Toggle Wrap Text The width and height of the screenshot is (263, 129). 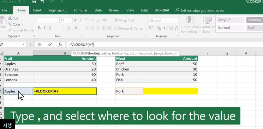(x=125, y=20)
